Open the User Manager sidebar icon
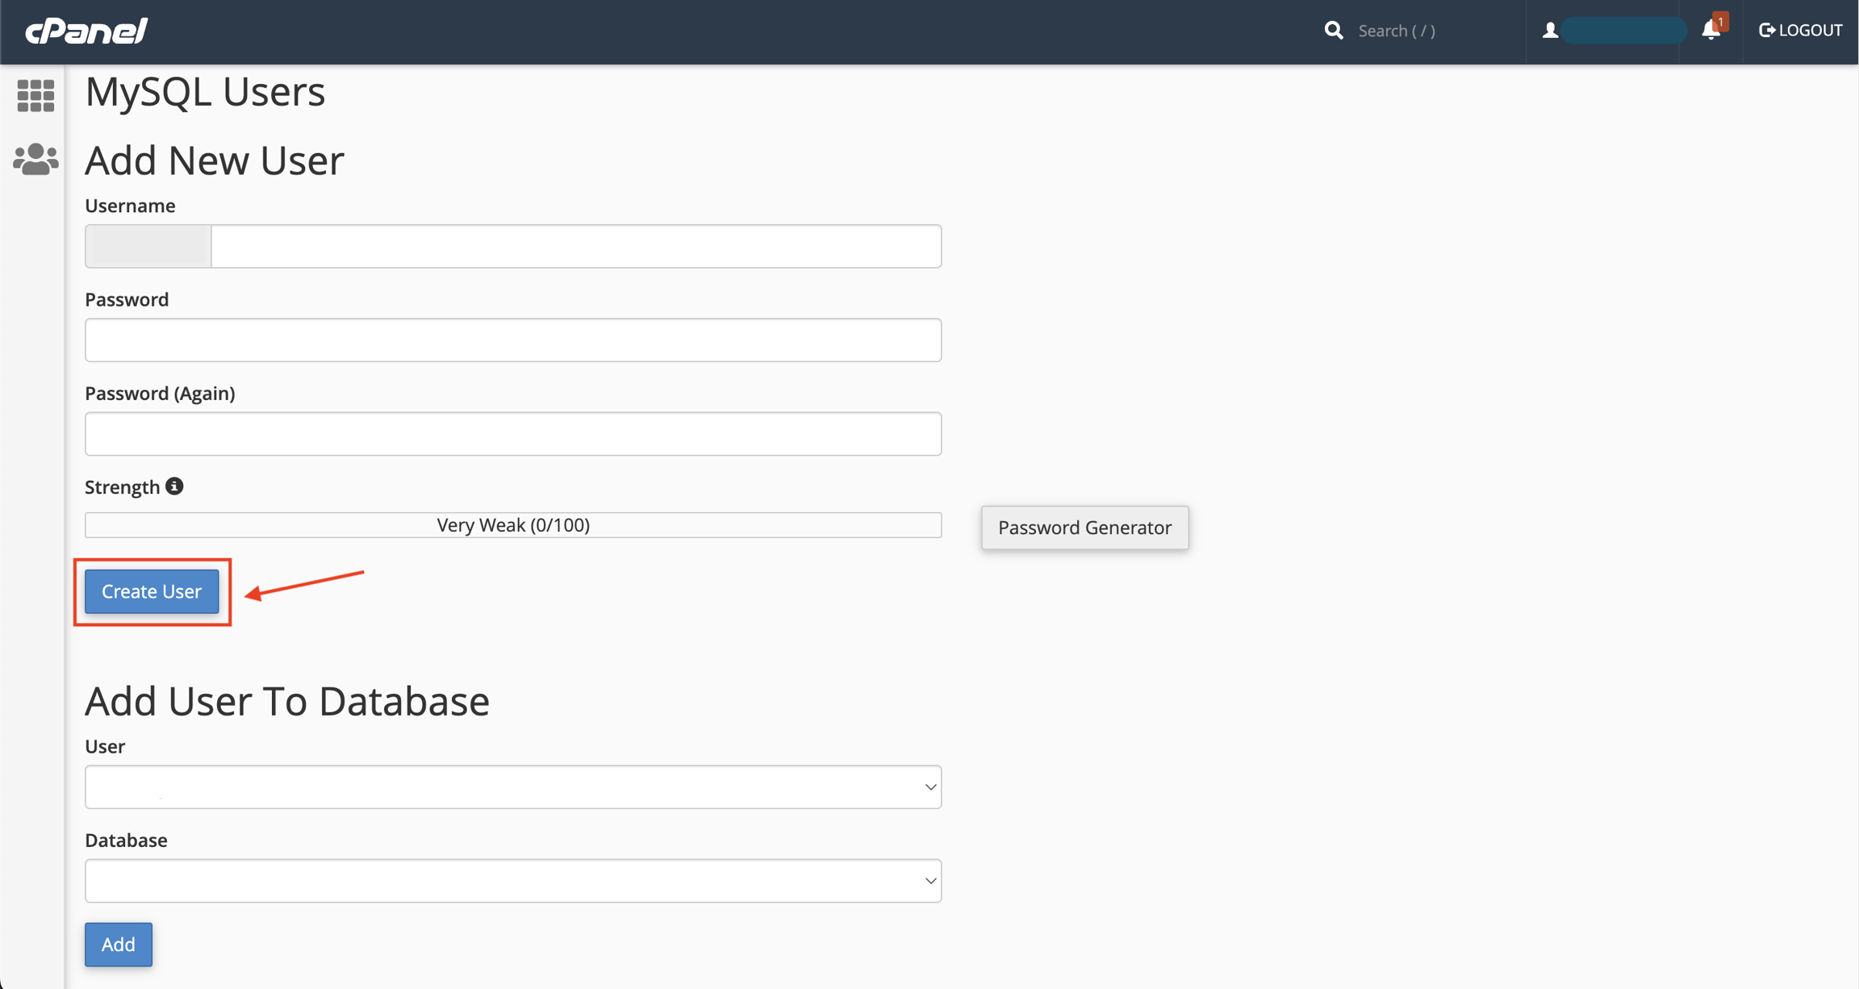This screenshot has height=989, width=1859. (x=36, y=159)
